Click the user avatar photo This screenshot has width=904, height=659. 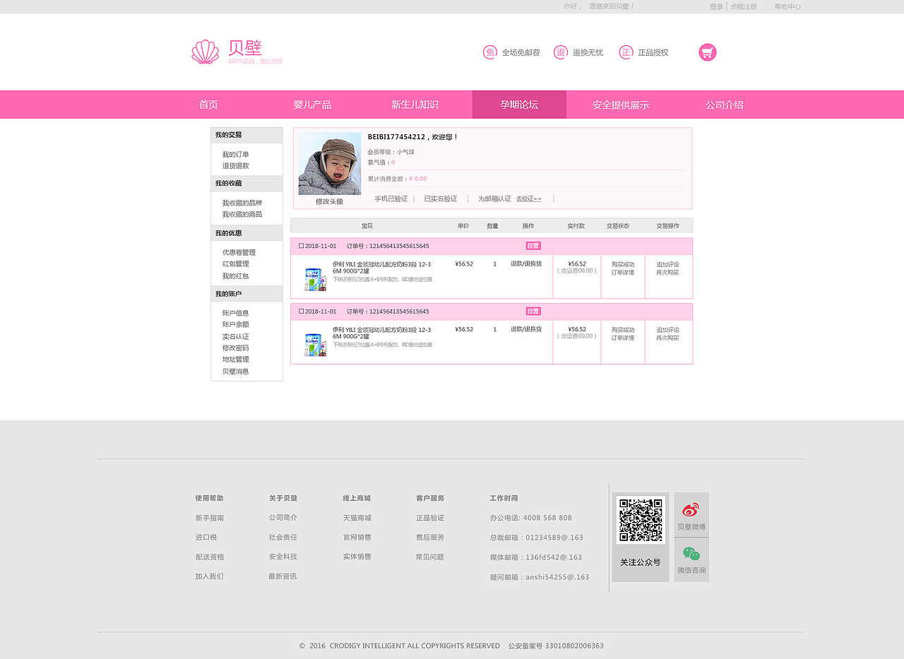pyautogui.click(x=330, y=164)
